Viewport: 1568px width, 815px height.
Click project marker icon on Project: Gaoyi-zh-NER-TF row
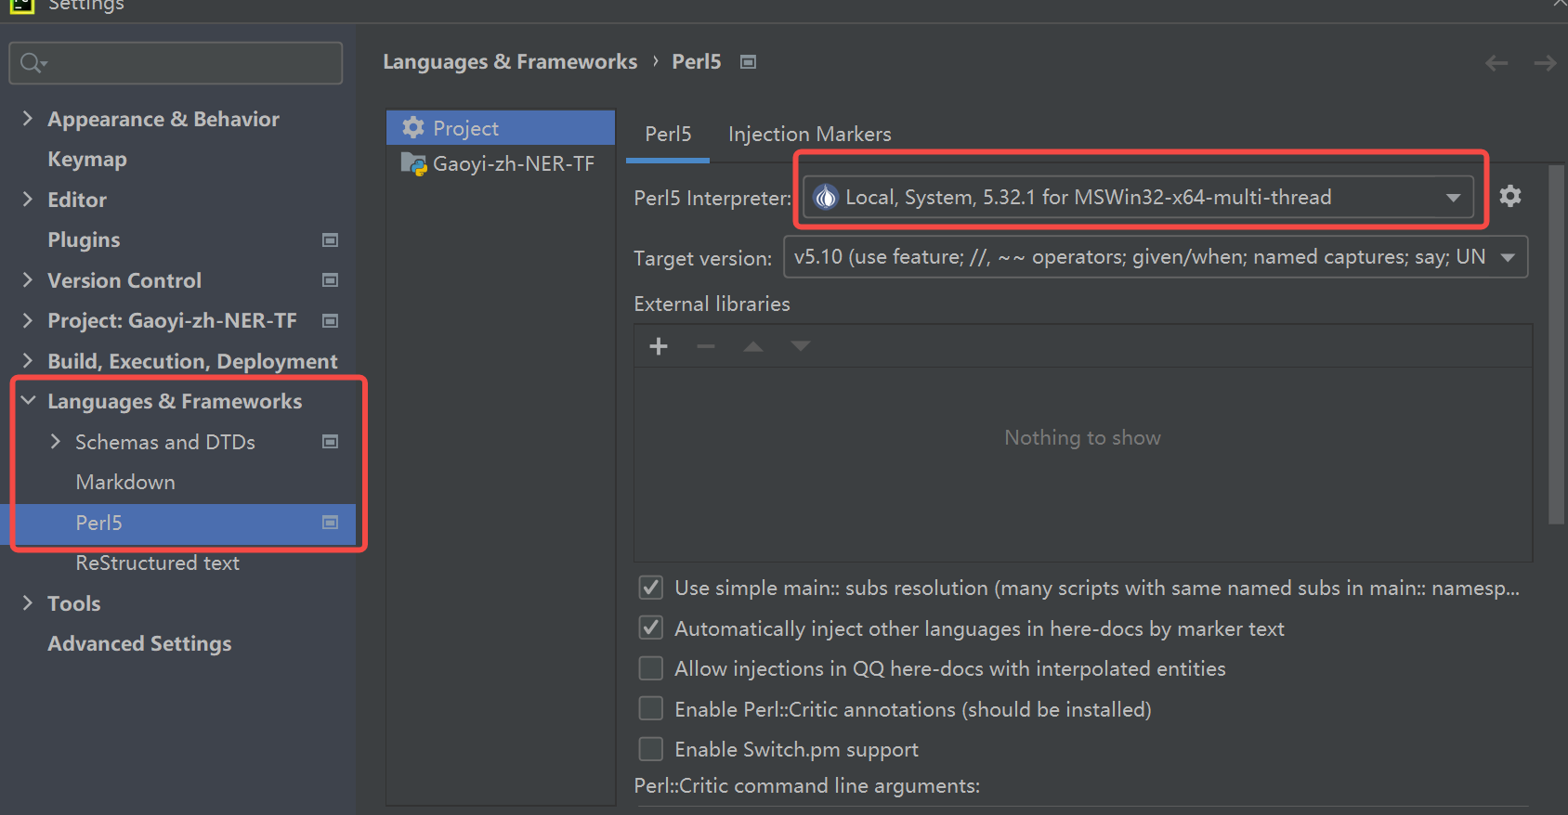pyautogui.click(x=330, y=320)
